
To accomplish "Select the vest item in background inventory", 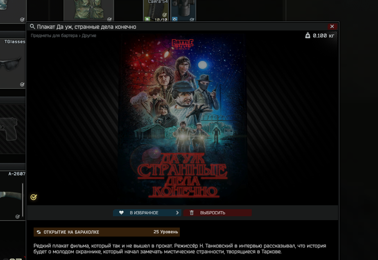I will 89,11.
